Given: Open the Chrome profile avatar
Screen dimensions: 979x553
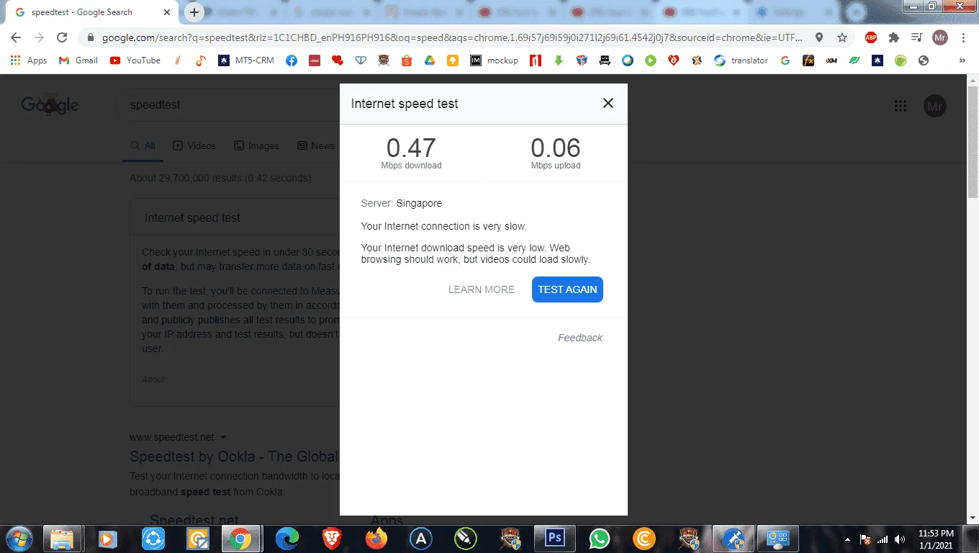Looking at the screenshot, I should (x=940, y=37).
